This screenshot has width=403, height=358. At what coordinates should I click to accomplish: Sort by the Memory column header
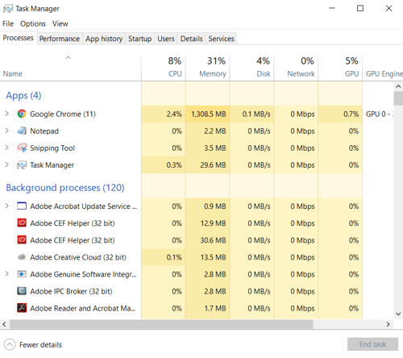[207, 67]
